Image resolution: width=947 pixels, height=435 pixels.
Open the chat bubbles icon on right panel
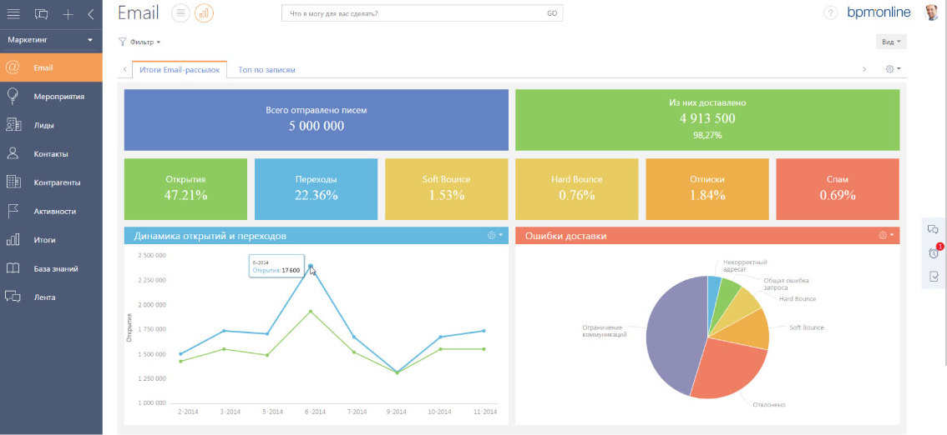934,230
